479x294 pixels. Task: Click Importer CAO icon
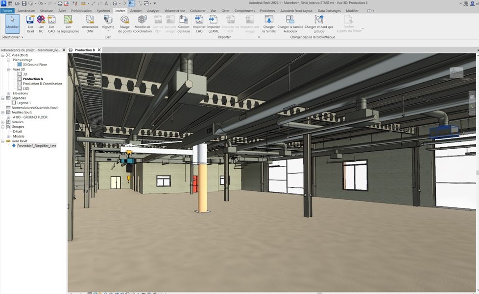coord(199,24)
